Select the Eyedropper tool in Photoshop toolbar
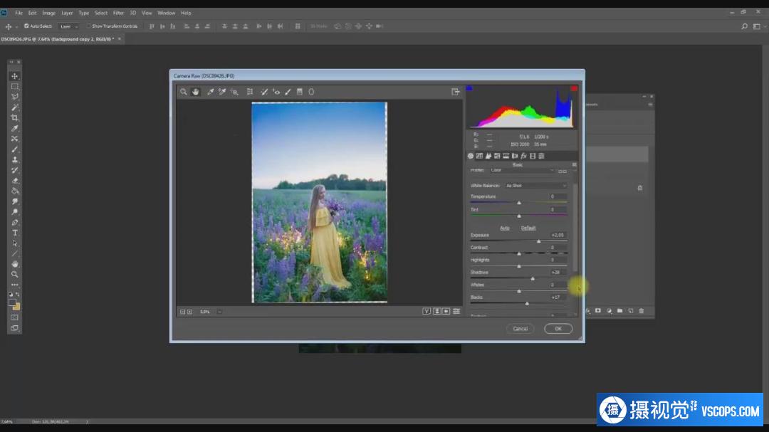This screenshot has width=769, height=432. point(15,129)
